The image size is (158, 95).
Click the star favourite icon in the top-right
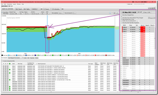(x=149, y=8)
